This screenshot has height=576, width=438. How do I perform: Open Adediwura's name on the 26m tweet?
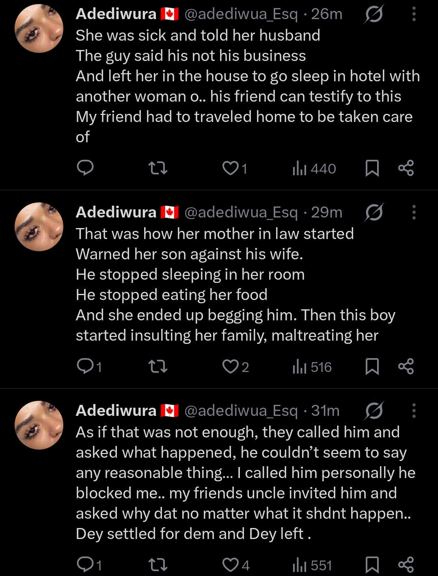[x=116, y=14]
